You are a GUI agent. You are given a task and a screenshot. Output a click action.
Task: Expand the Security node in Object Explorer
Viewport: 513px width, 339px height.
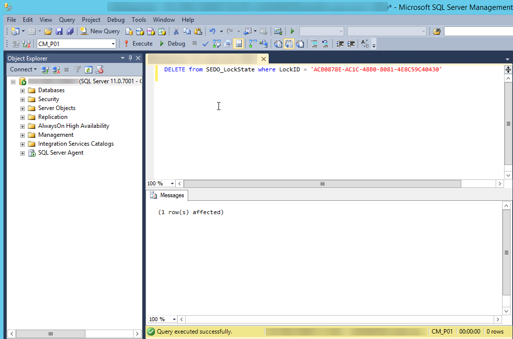point(22,99)
